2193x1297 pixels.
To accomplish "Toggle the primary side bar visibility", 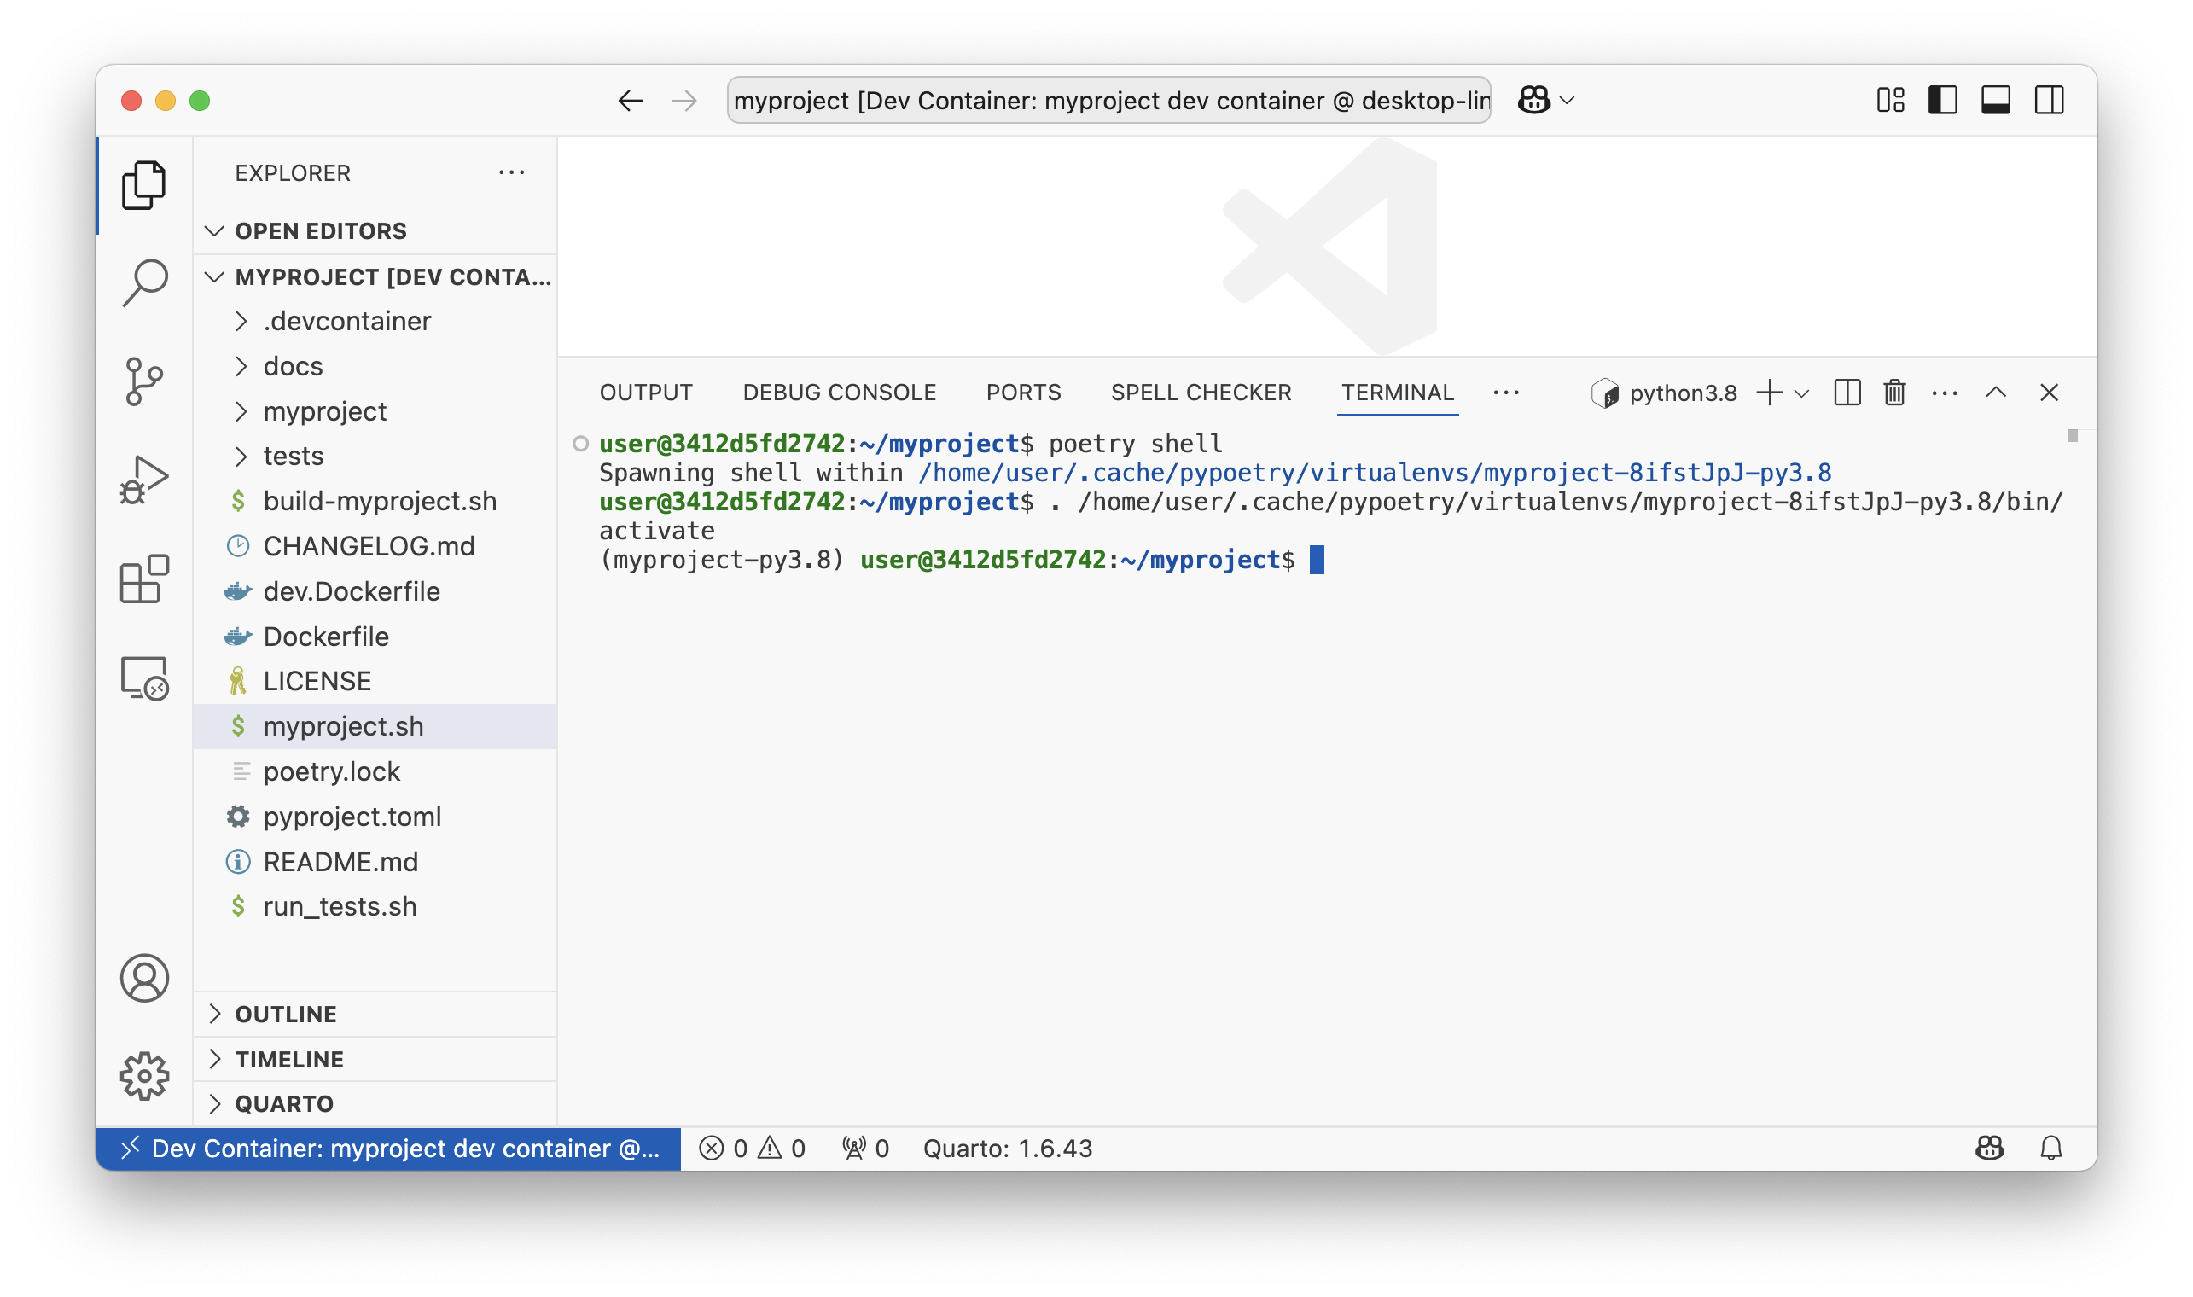I will click(1942, 101).
